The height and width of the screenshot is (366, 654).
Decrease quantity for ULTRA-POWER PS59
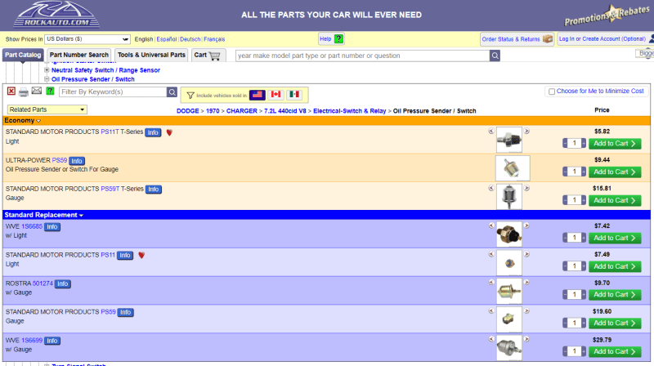point(565,172)
